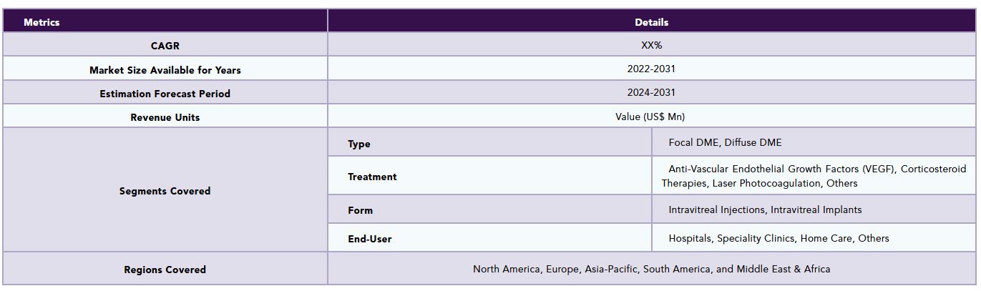Click the Value (US$ Mn) cell
The width and height of the screenshot is (981, 291).
point(652,117)
